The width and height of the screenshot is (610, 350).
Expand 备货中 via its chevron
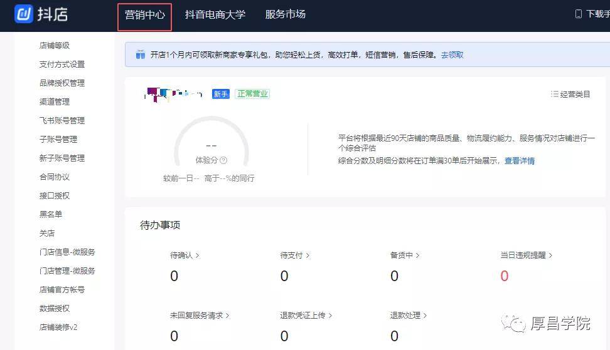[x=417, y=255]
